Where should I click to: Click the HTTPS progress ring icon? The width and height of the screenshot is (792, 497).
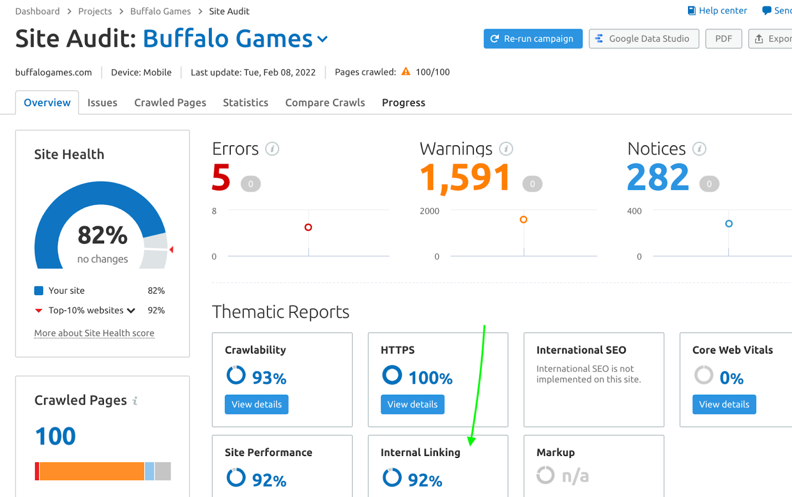[x=392, y=375]
